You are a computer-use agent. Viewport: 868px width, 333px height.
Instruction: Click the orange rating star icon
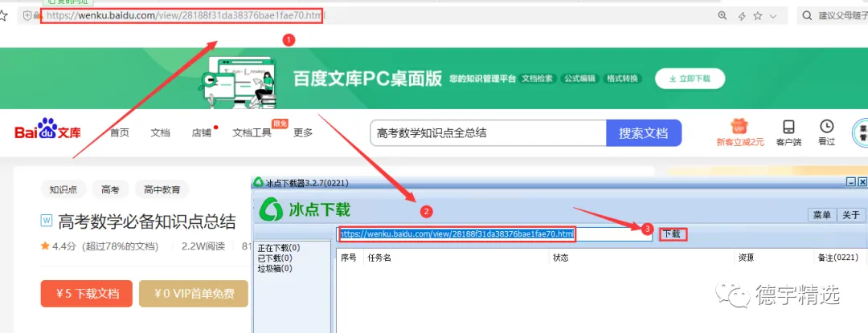coord(45,246)
